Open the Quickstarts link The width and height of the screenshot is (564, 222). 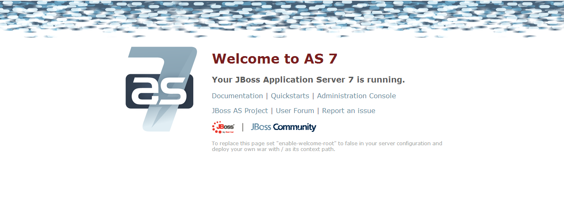tap(290, 96)
